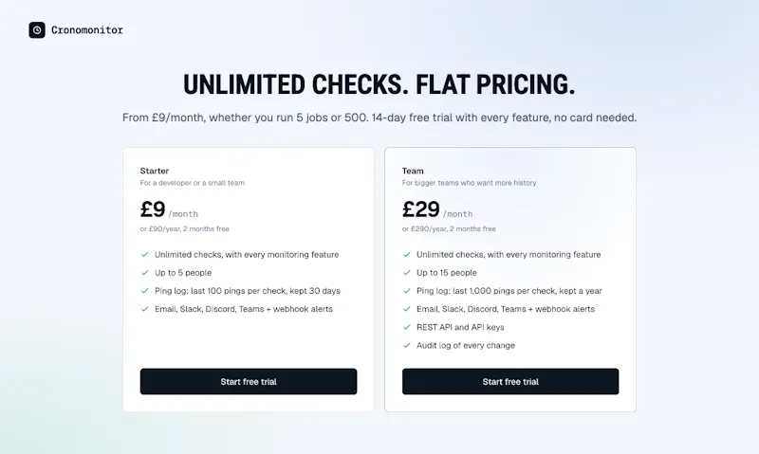The image size is (759, 454).
Task: Click the Unlimited Checks Flat Pricing headline
Action: [x=379, y=84]
